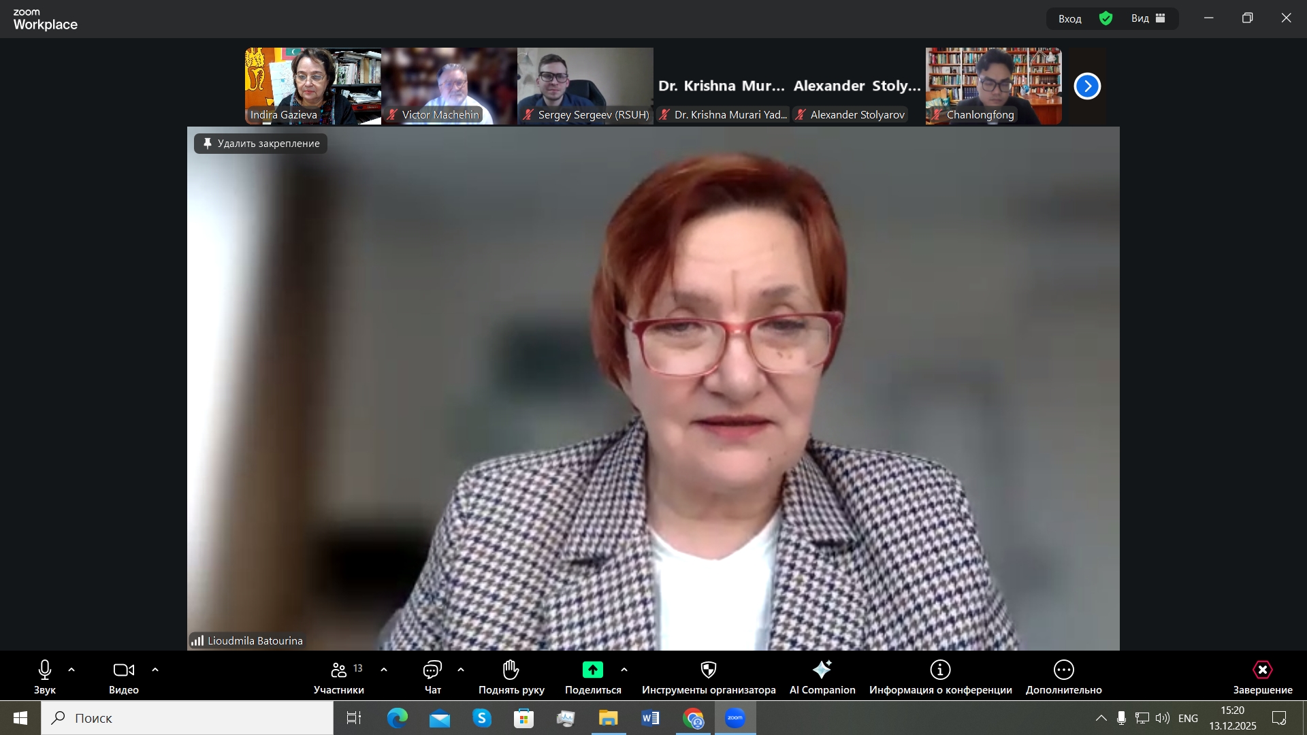Expand audio options arrow next to Звук
The width and height of the screenshot is (1307, 735).
[71, 670]
